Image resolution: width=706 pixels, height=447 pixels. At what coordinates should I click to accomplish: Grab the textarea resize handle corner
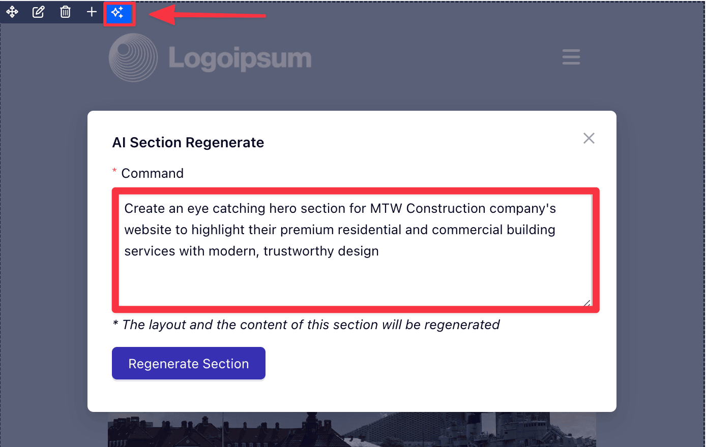click(587, 303)
